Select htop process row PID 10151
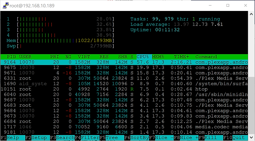The width and height of the screenshot is (255, 141). pos(124,89)
